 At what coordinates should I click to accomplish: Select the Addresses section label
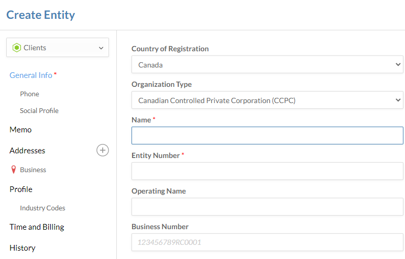pos(27,151)
